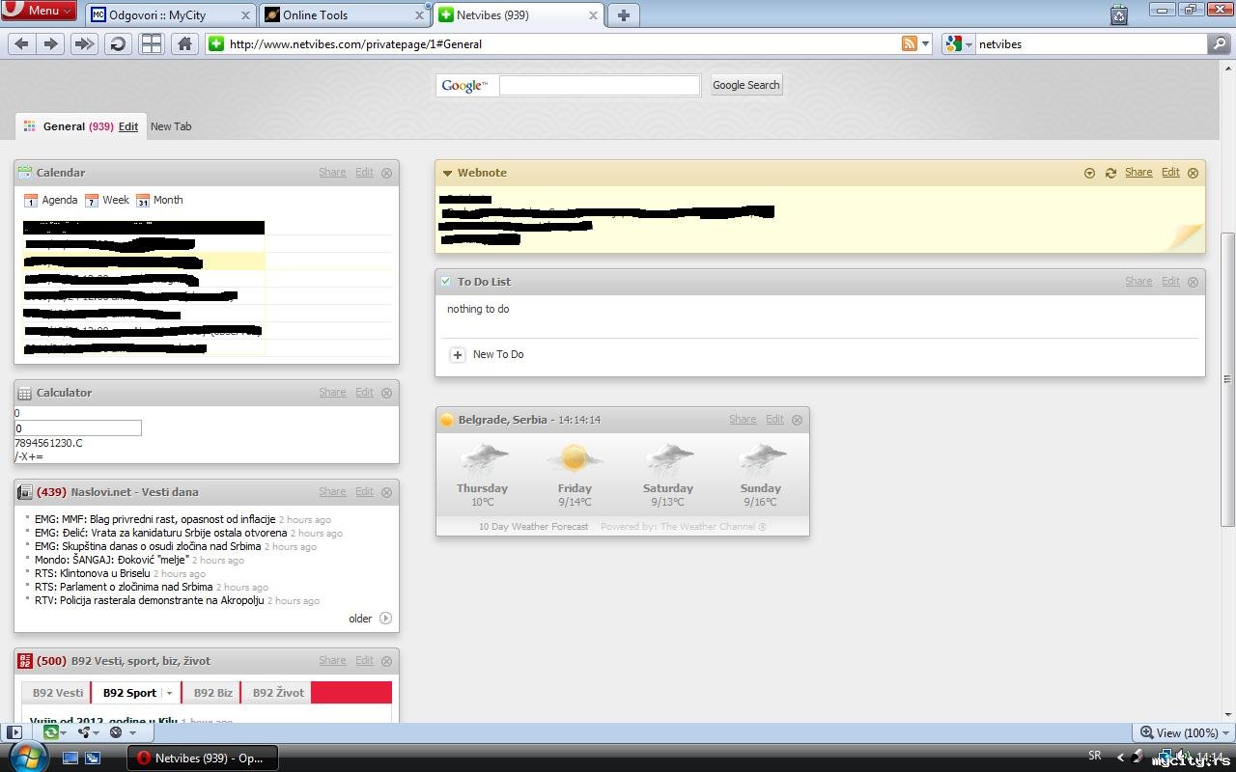1236x772 pixels.
Task: Switch to the Online Tools tab
Action: [x=345, y=15]
